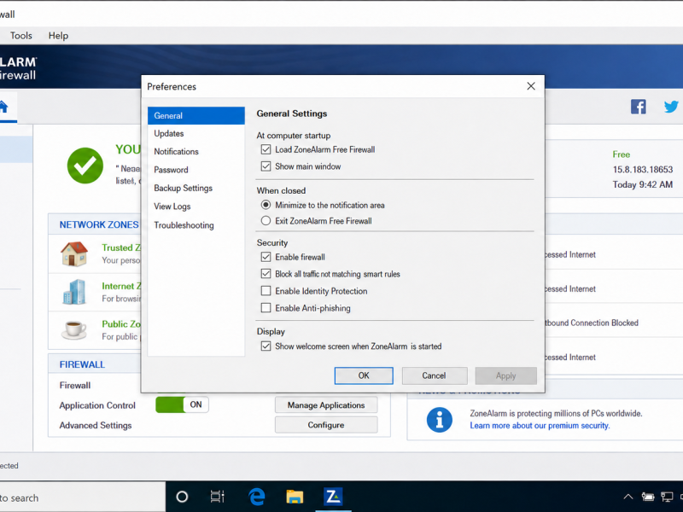The image size is (683, 512).
Task: Click the Advanced Settings label
Action: tap(96, 425)
